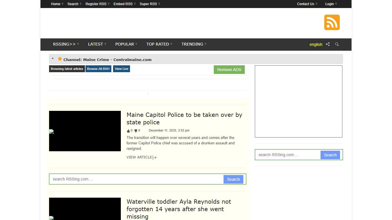Expand channel info with plus sign
The image size is (392, 220).
pos(53,58)
